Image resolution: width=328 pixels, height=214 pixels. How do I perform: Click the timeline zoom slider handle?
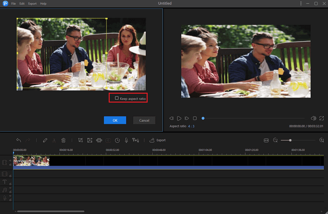(291, 140)
